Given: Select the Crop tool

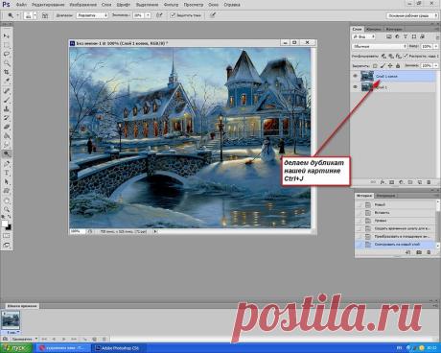Looking at the screenshot, I should point(7,72).
